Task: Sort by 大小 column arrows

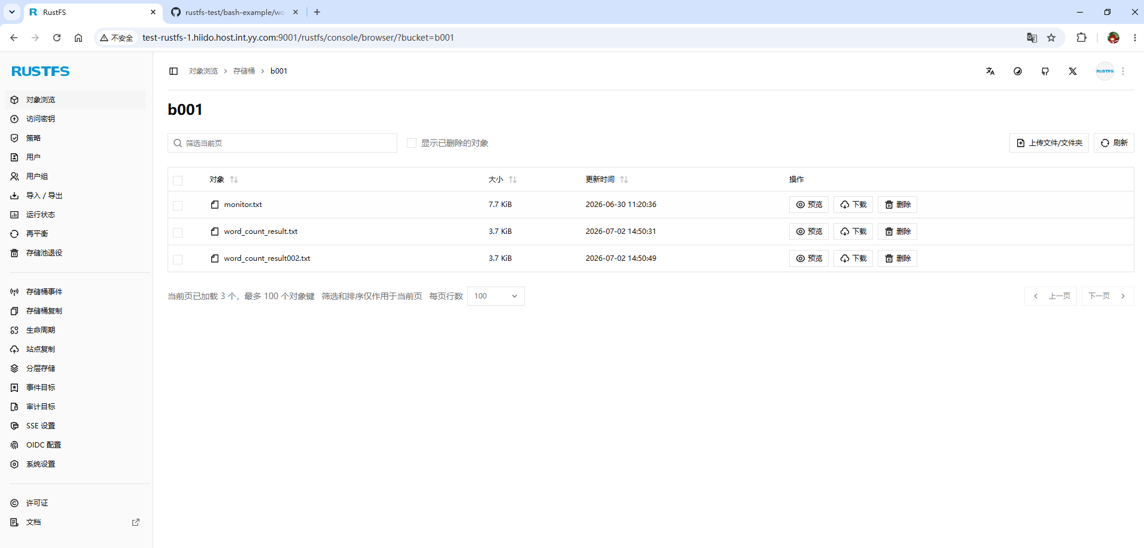Action: click(513, 179)
